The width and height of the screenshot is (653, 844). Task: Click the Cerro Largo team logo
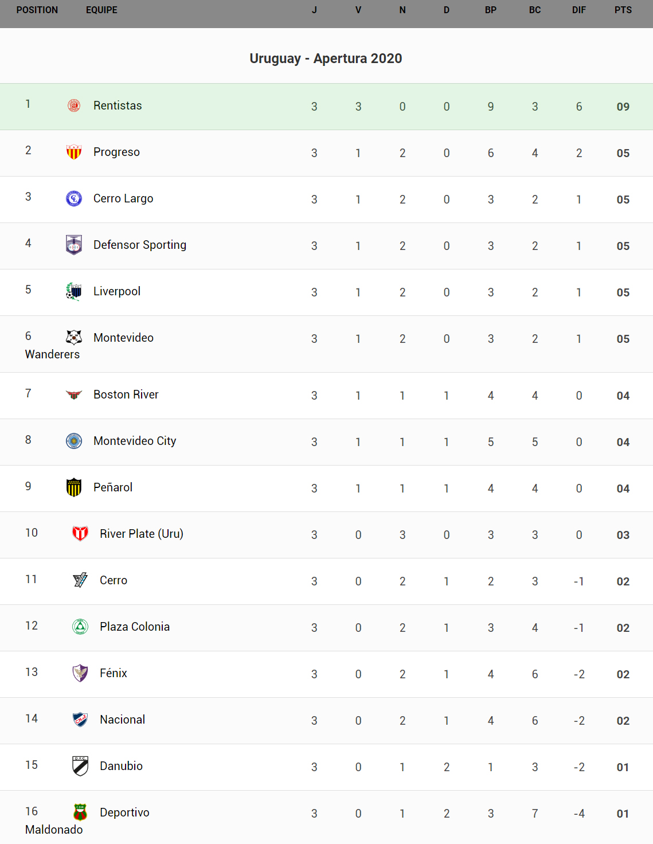(74, 198)
